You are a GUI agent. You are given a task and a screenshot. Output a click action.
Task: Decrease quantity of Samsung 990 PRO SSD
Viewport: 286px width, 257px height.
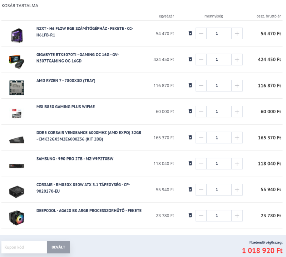click(x=201, y=164)
